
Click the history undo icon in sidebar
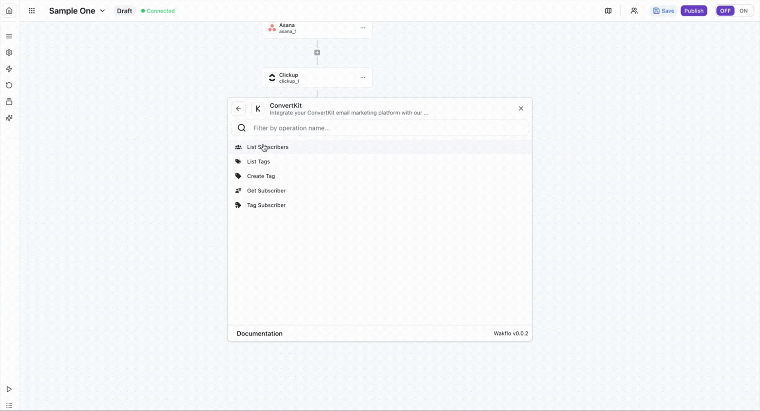coord(9,85)
